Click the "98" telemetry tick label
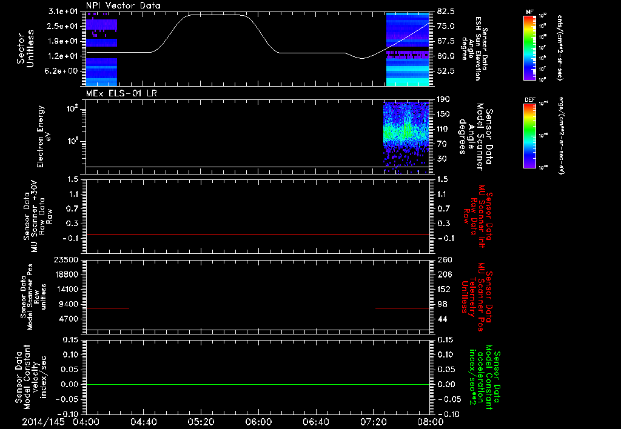 [x=442, y=304]
